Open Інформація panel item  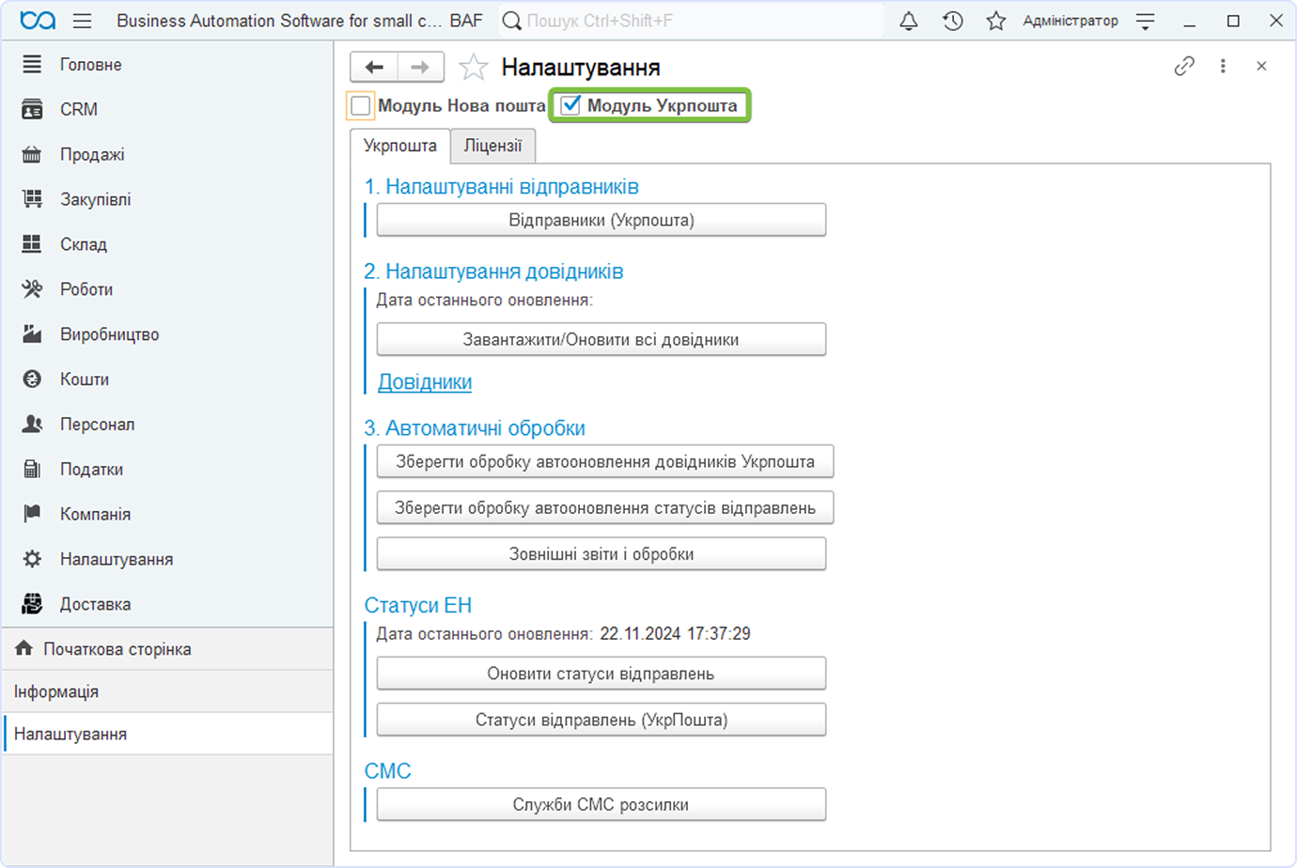167,691
